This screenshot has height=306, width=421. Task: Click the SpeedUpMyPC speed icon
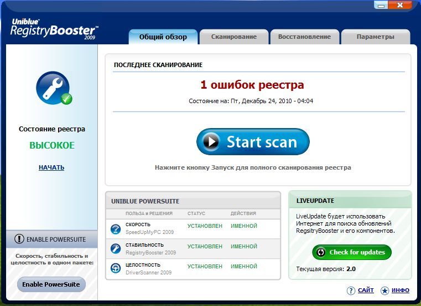116,229
